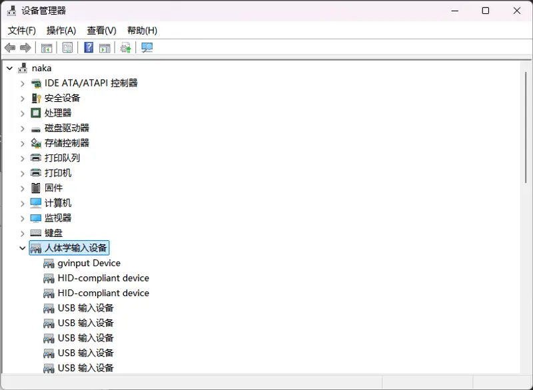Expand the 监视器 category

coord(22,218)
